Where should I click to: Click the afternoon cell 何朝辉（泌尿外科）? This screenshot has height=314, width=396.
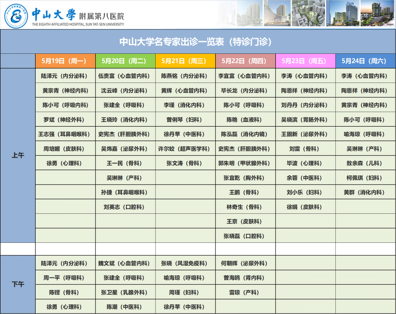tap(246, 263)
